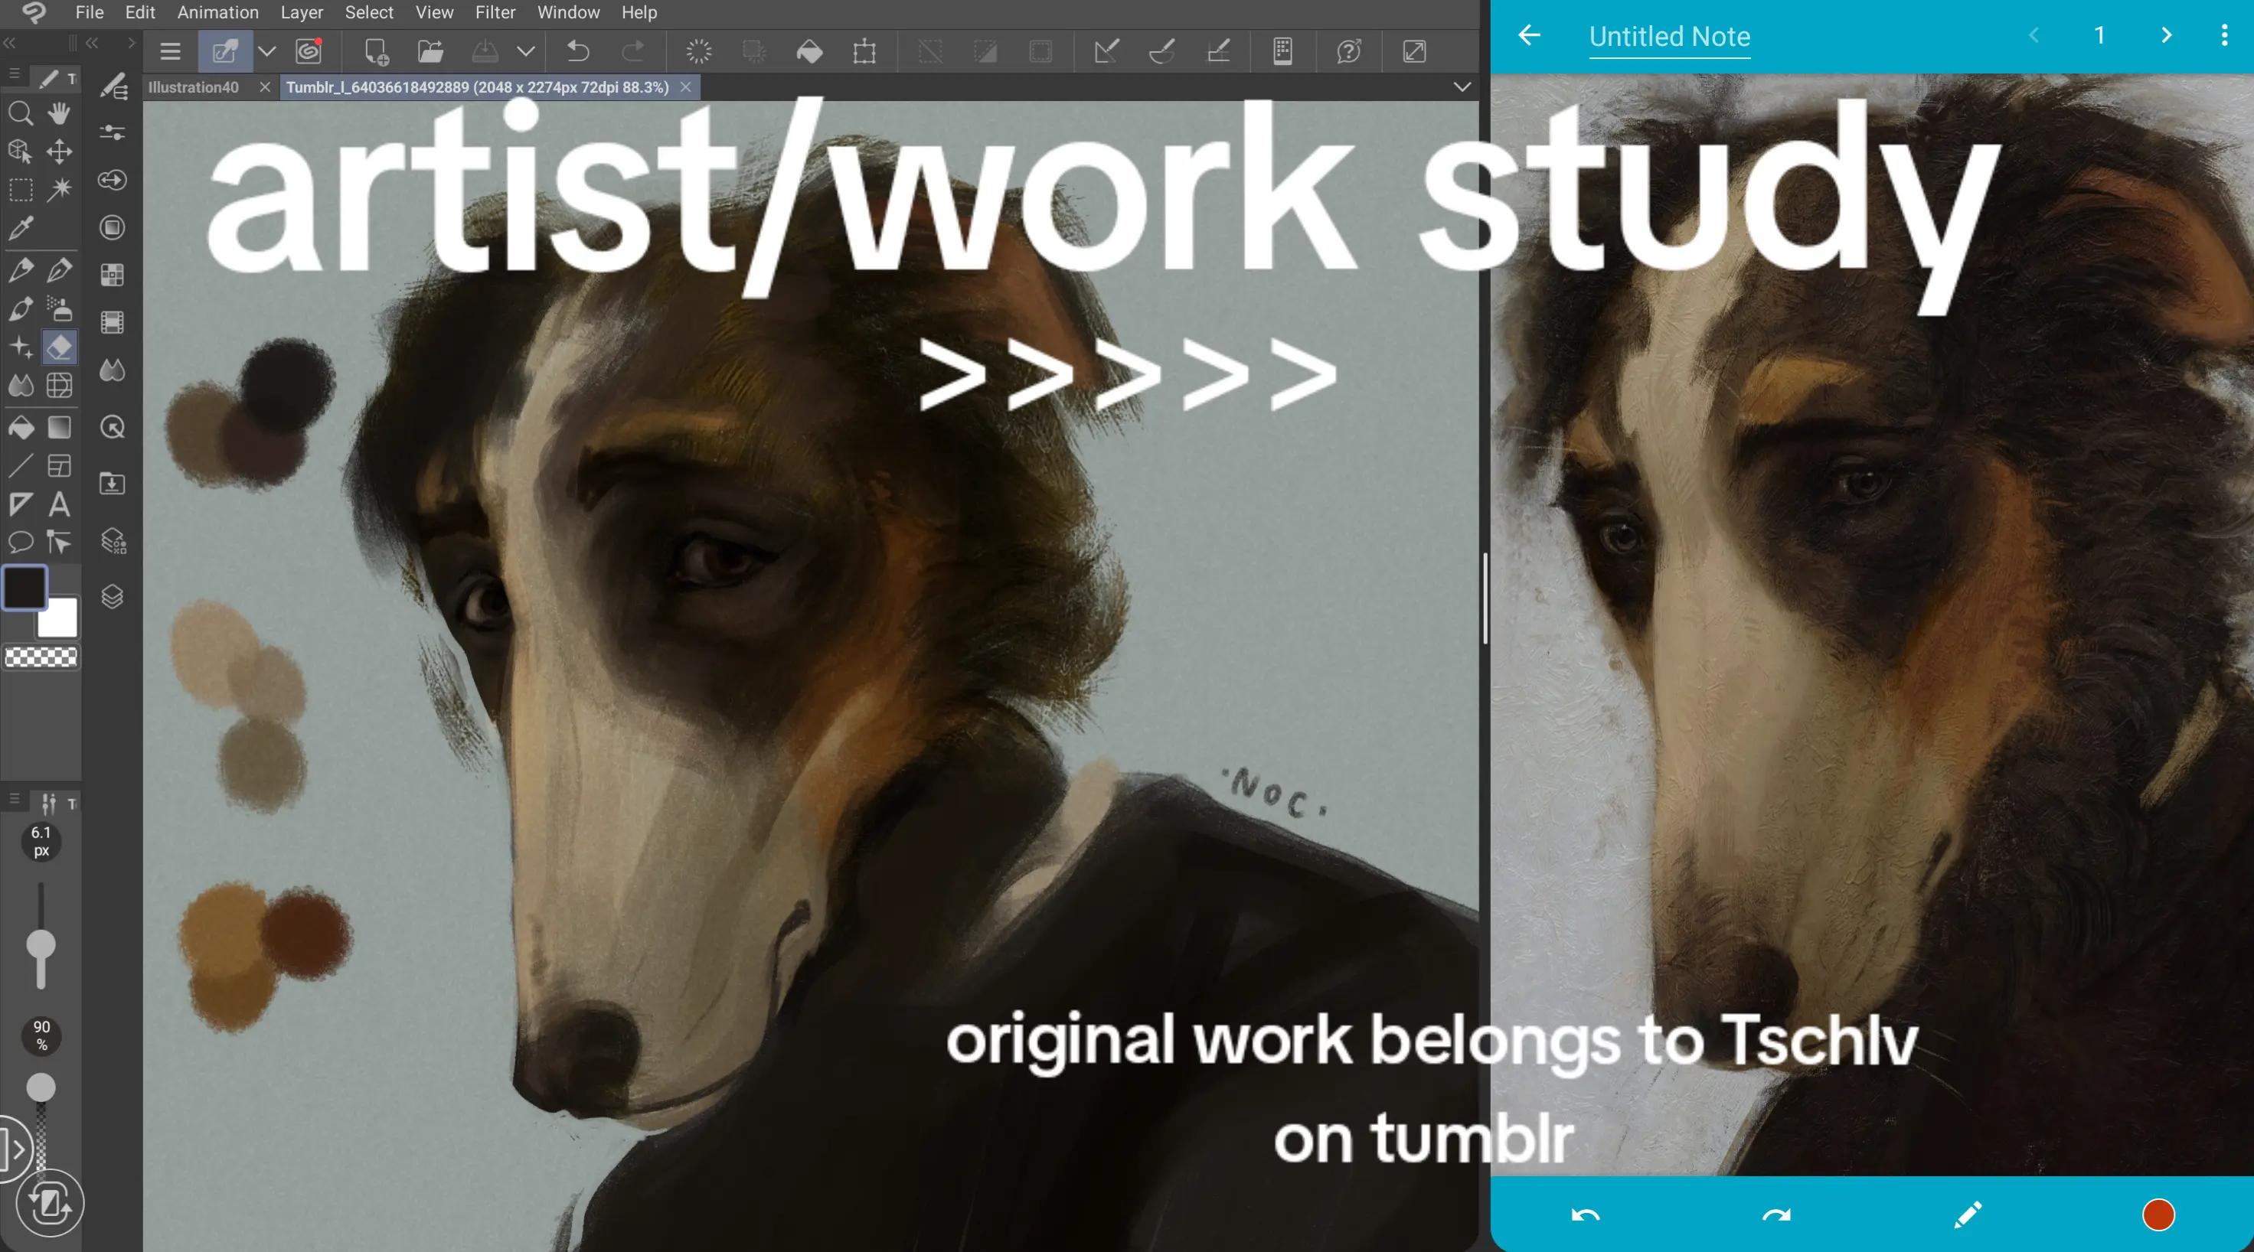Select the Brush tool

[x=21, y=308]
